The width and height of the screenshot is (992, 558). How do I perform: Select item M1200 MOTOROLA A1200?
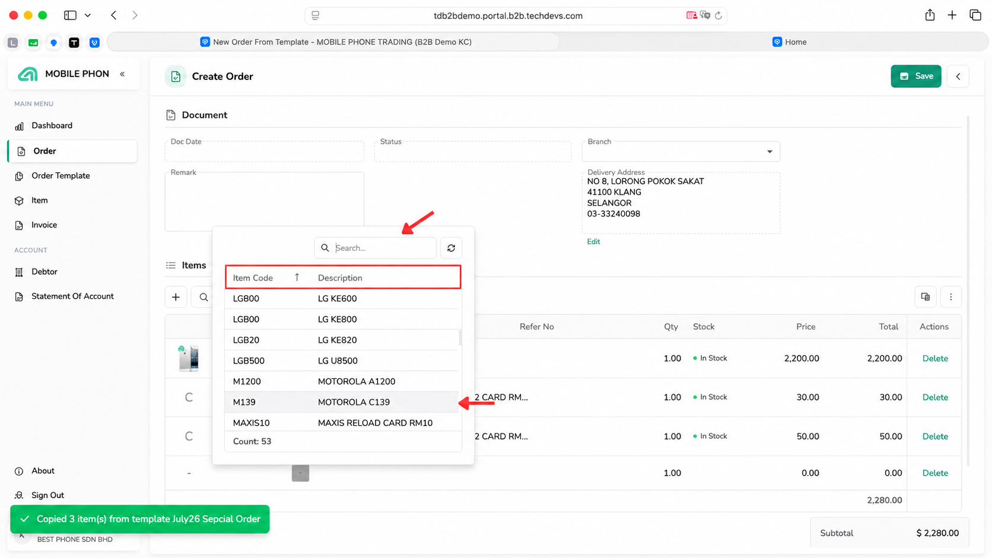coord(342,381)
